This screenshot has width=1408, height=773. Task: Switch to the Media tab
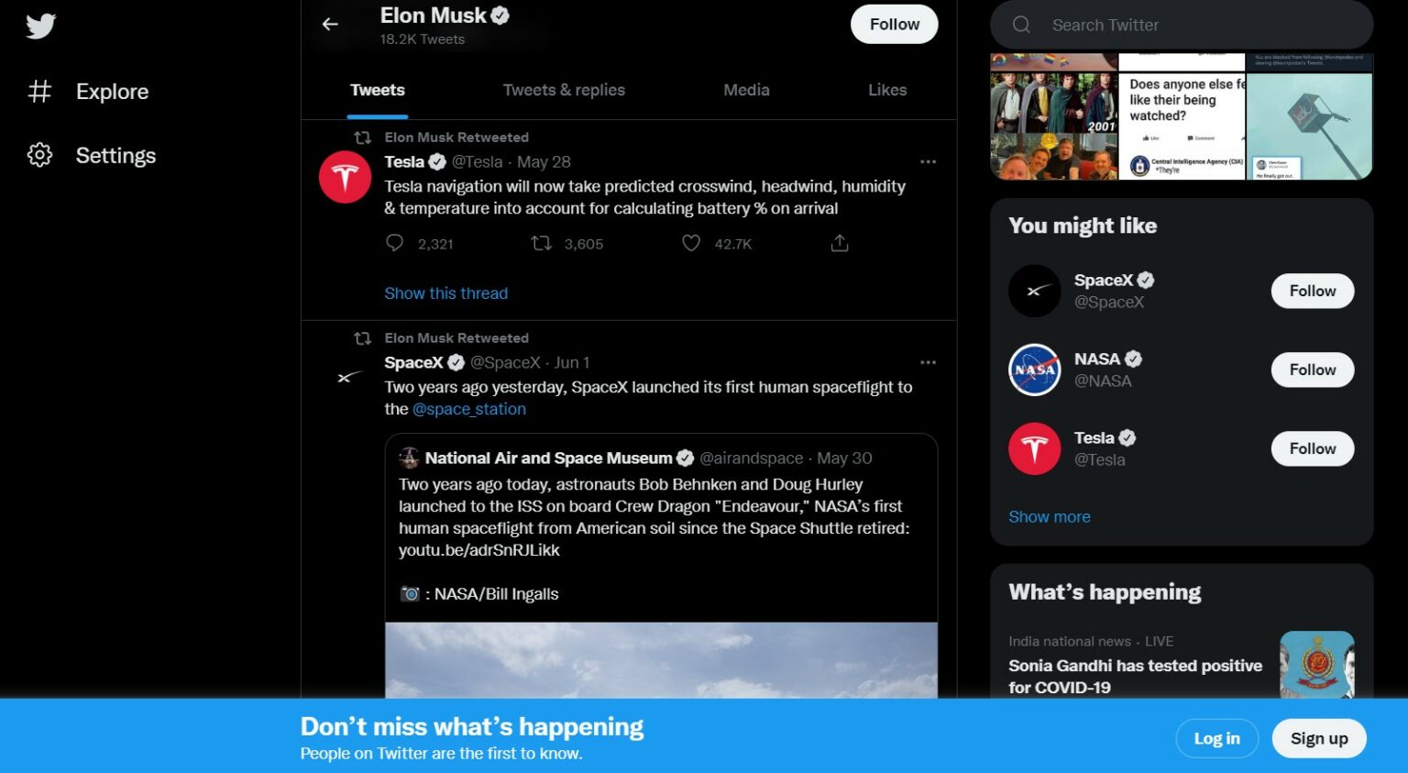746,90
